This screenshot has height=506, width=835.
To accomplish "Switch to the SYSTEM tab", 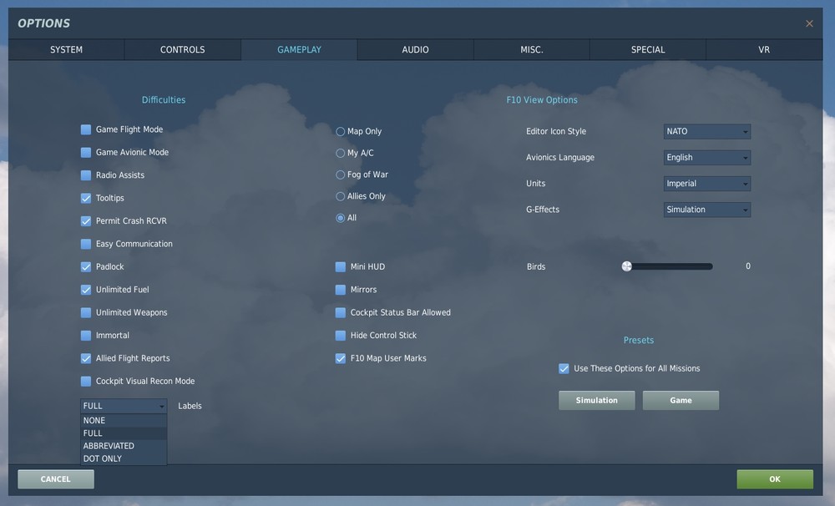I will 66,49.
